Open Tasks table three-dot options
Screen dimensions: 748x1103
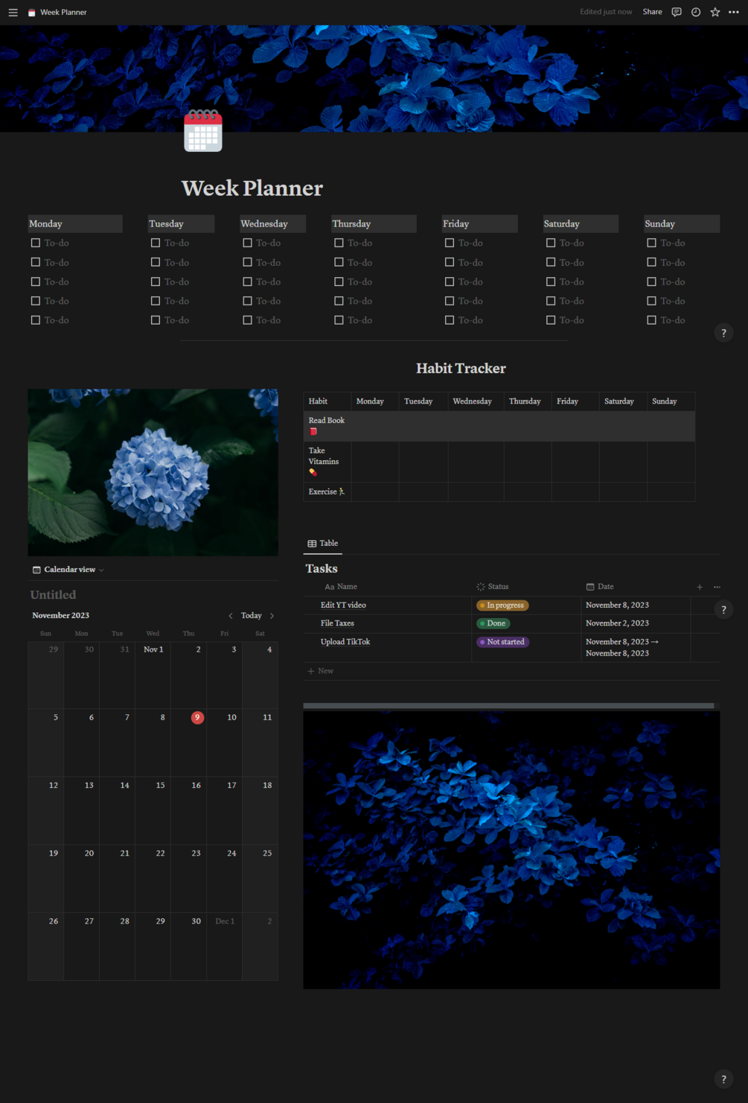pyautogui.click(x=717, y=587)
